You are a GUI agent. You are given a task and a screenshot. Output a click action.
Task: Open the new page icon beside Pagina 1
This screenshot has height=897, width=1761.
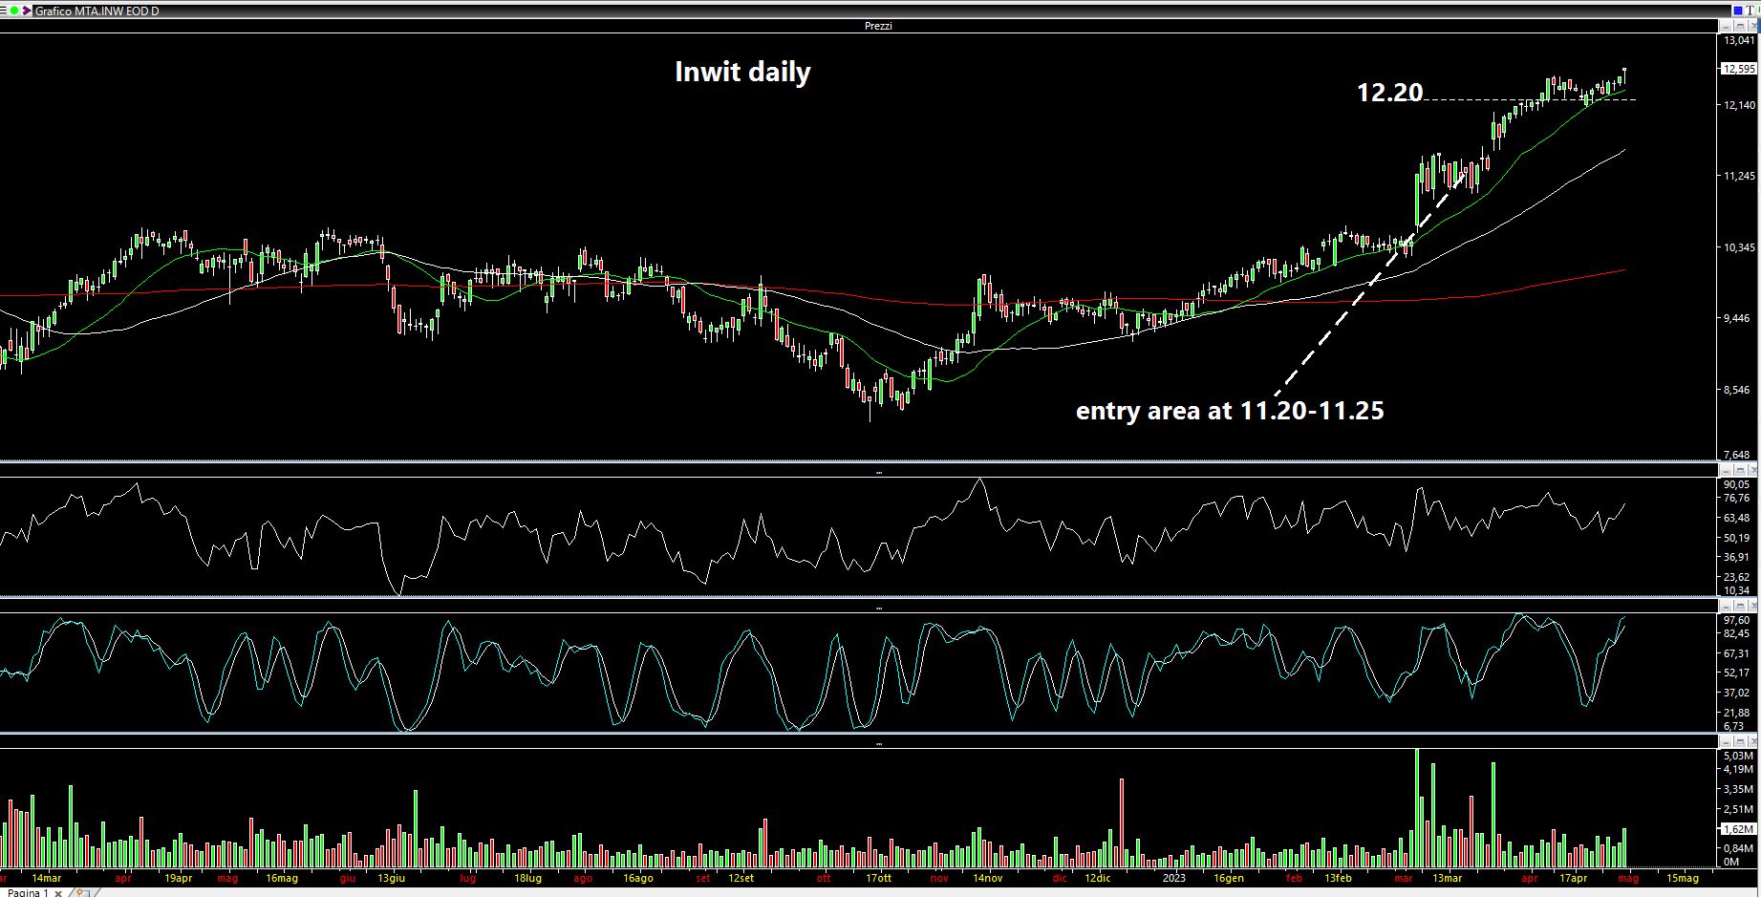point(84,892)
